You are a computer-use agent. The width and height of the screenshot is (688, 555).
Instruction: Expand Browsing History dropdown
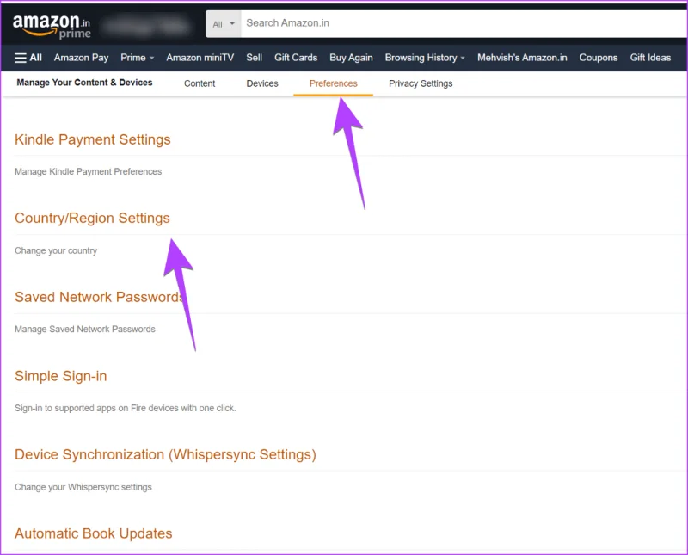pos(425,58)
